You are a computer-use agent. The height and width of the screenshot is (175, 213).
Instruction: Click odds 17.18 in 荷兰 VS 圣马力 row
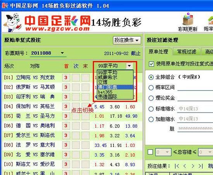[x=116, y=116]
